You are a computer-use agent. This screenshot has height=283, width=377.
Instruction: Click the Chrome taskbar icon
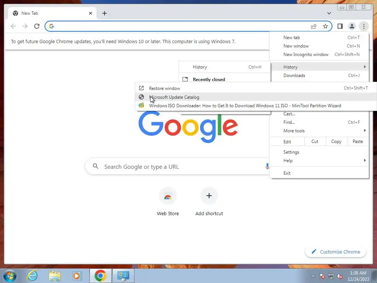coord(100,276)
